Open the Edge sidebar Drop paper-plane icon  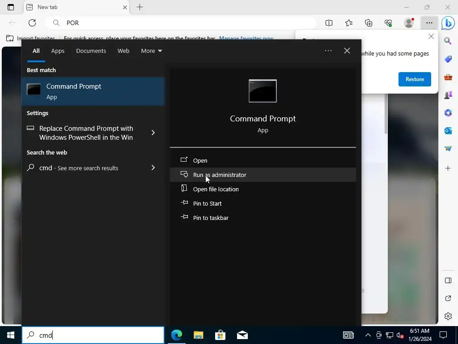click(448, 149)
